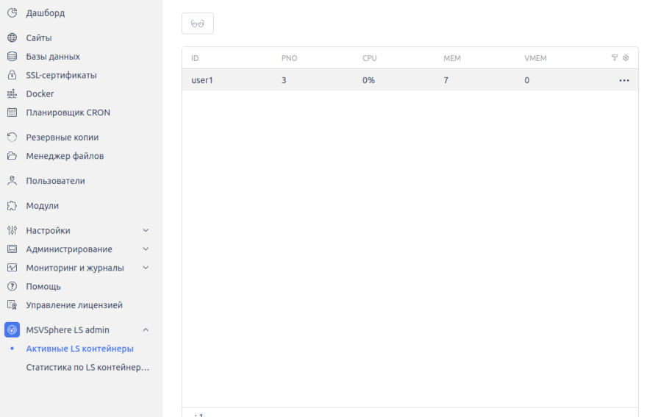Screen dimensions: 647x417
Task: Select Активные LS контейнеры menu item
Action: (79, 349)
